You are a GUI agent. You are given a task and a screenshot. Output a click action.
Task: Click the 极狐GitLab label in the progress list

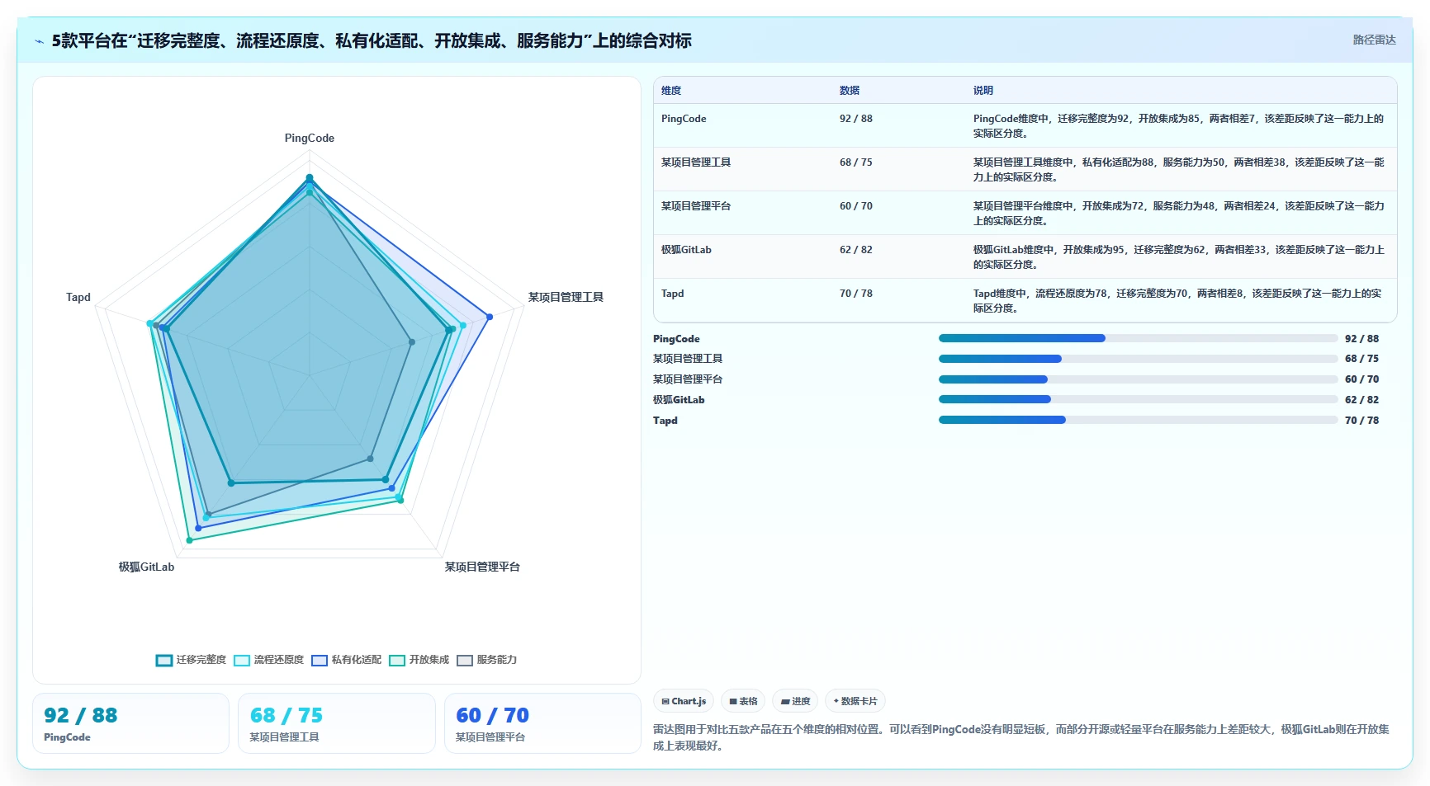click(679, 400)
